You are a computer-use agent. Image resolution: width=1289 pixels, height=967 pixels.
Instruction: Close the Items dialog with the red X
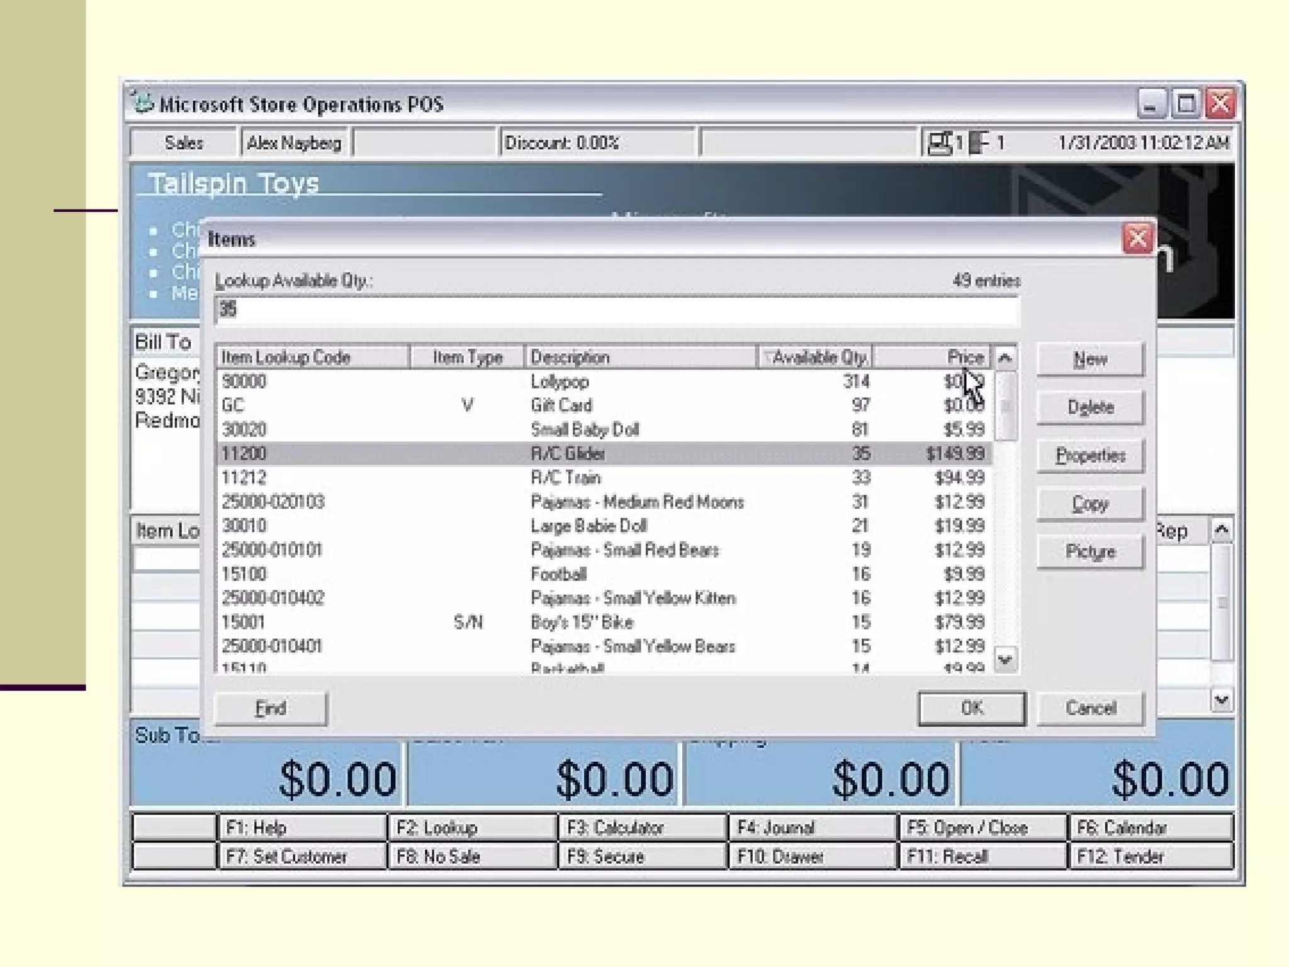(1137, 239)
